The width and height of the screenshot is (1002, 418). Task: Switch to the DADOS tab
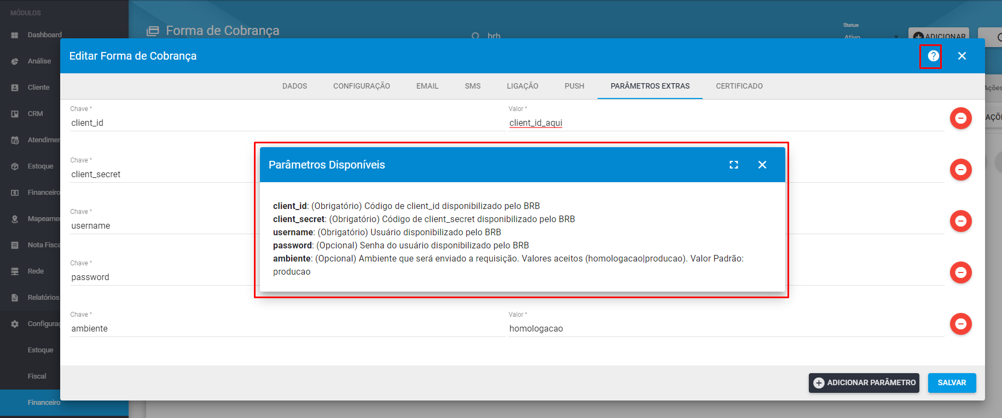coord(294,86)
